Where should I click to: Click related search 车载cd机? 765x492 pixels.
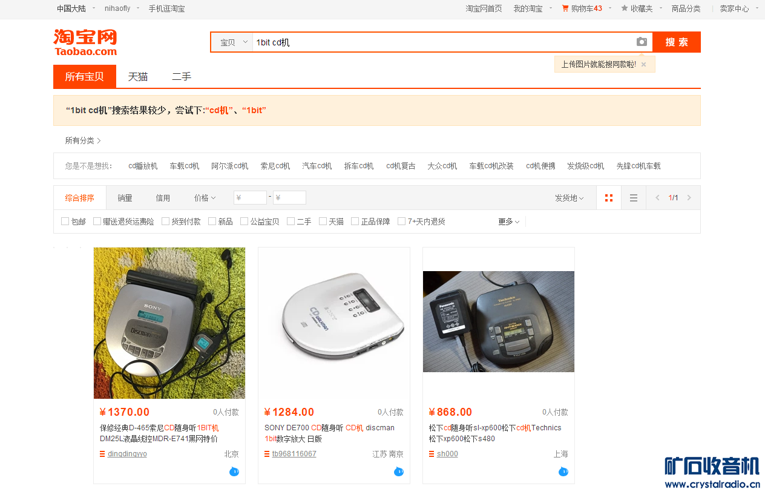[185, 166]
